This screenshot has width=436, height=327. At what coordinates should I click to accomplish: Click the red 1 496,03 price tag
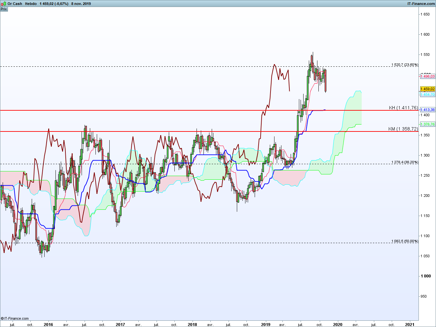tap(427, 76)
